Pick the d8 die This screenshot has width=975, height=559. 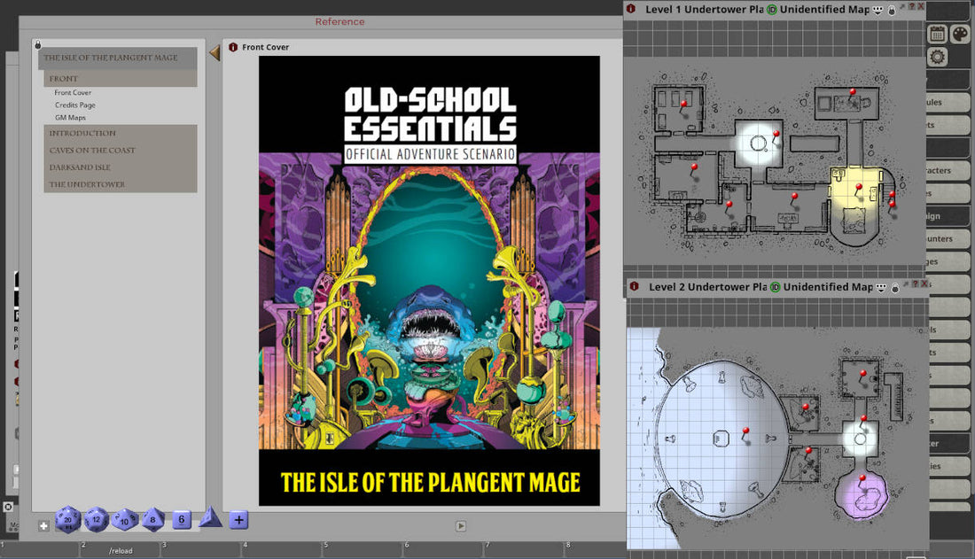click(x=153, y=520)
